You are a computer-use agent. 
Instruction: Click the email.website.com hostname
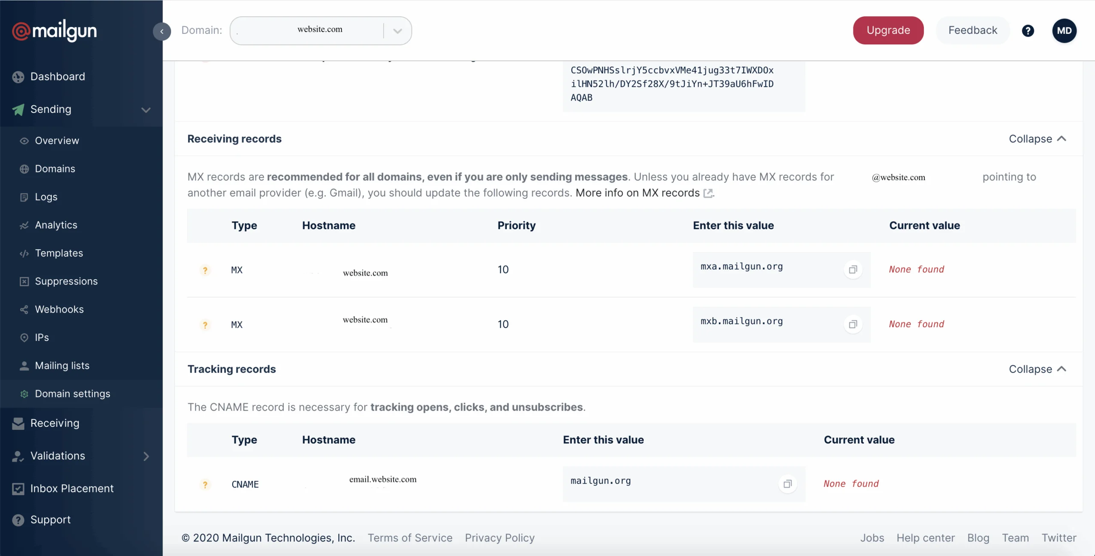click(383, 479)
